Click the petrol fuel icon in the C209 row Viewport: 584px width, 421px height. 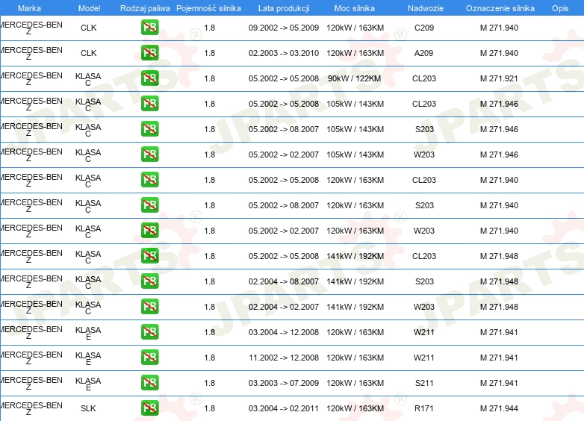(149, 28)
